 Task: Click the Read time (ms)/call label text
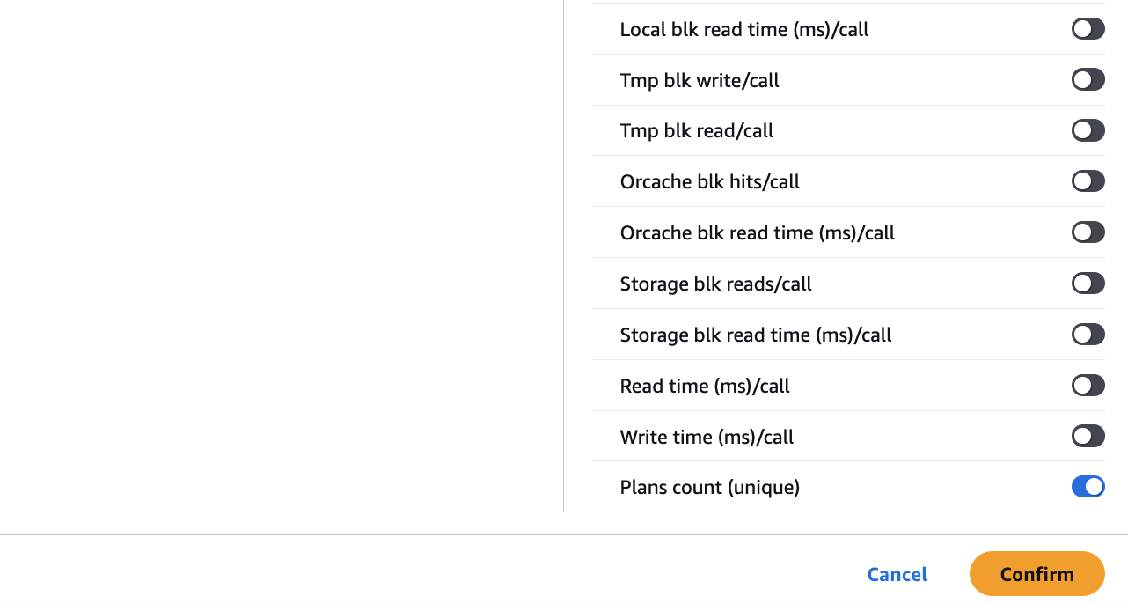click(x=704, y=386)
